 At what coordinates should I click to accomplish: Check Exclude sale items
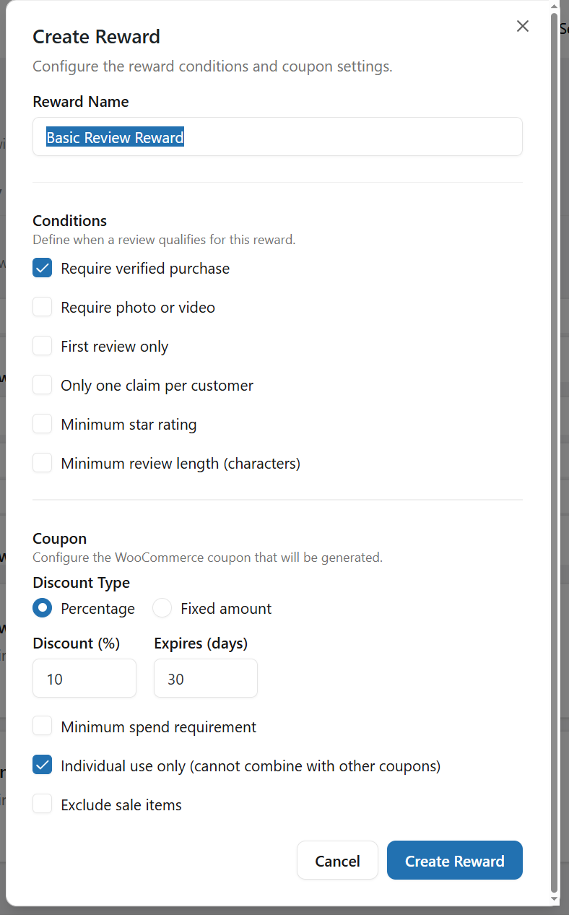(x=43, y=805)
